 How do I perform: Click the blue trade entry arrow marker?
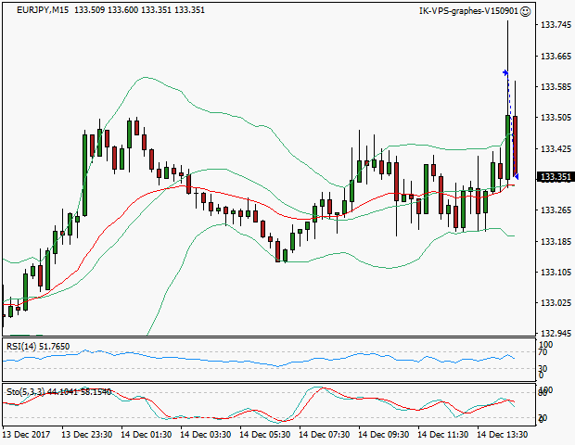click(x=505, y=71)
